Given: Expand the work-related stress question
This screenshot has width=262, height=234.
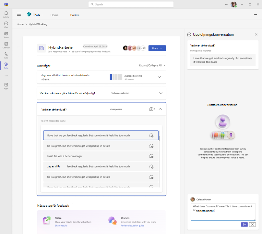Looking at the screenshot, I should point(159,77).
